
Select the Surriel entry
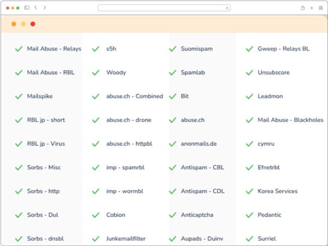pos(267,239)
